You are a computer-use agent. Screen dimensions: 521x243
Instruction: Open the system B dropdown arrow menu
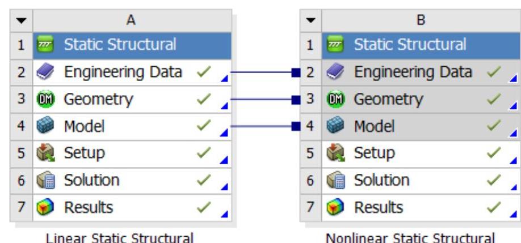[x=310, y=20]
